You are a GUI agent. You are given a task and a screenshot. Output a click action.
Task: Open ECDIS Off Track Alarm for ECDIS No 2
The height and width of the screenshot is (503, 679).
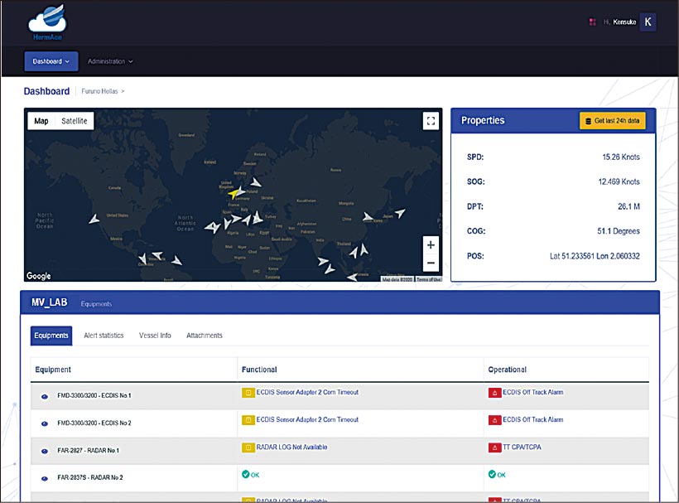tap(533, 420)
